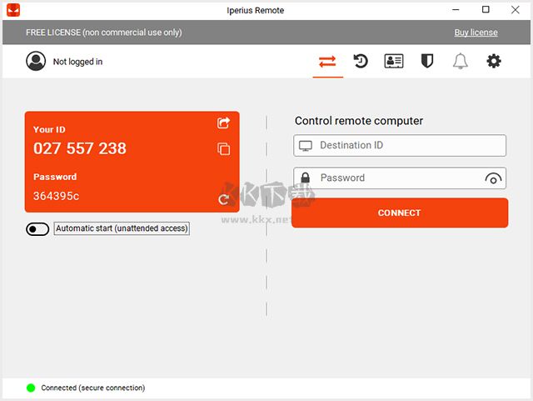Viewport: 533px width, 401px height.
Task: Minimize the Iperius Remote window
Action: click(456, 10)
